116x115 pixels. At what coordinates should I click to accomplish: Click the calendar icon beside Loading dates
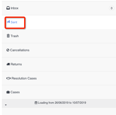point(36,102)
